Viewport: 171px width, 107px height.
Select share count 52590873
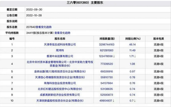pos(107,95)
